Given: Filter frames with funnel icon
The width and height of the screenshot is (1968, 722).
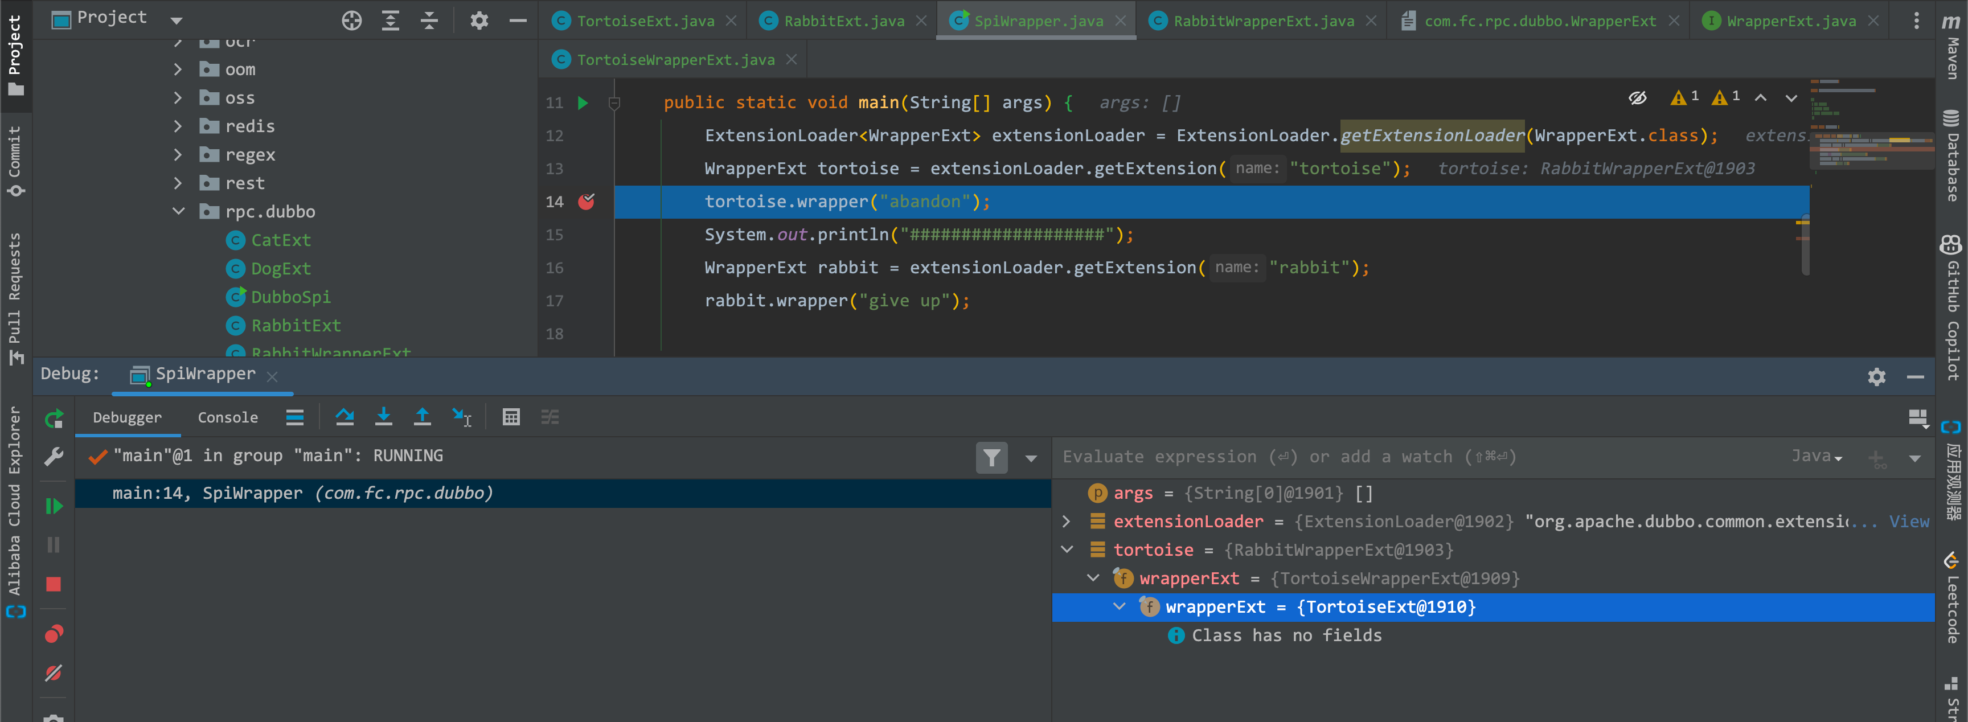Looking at the screenshot, I should (991, 458).
